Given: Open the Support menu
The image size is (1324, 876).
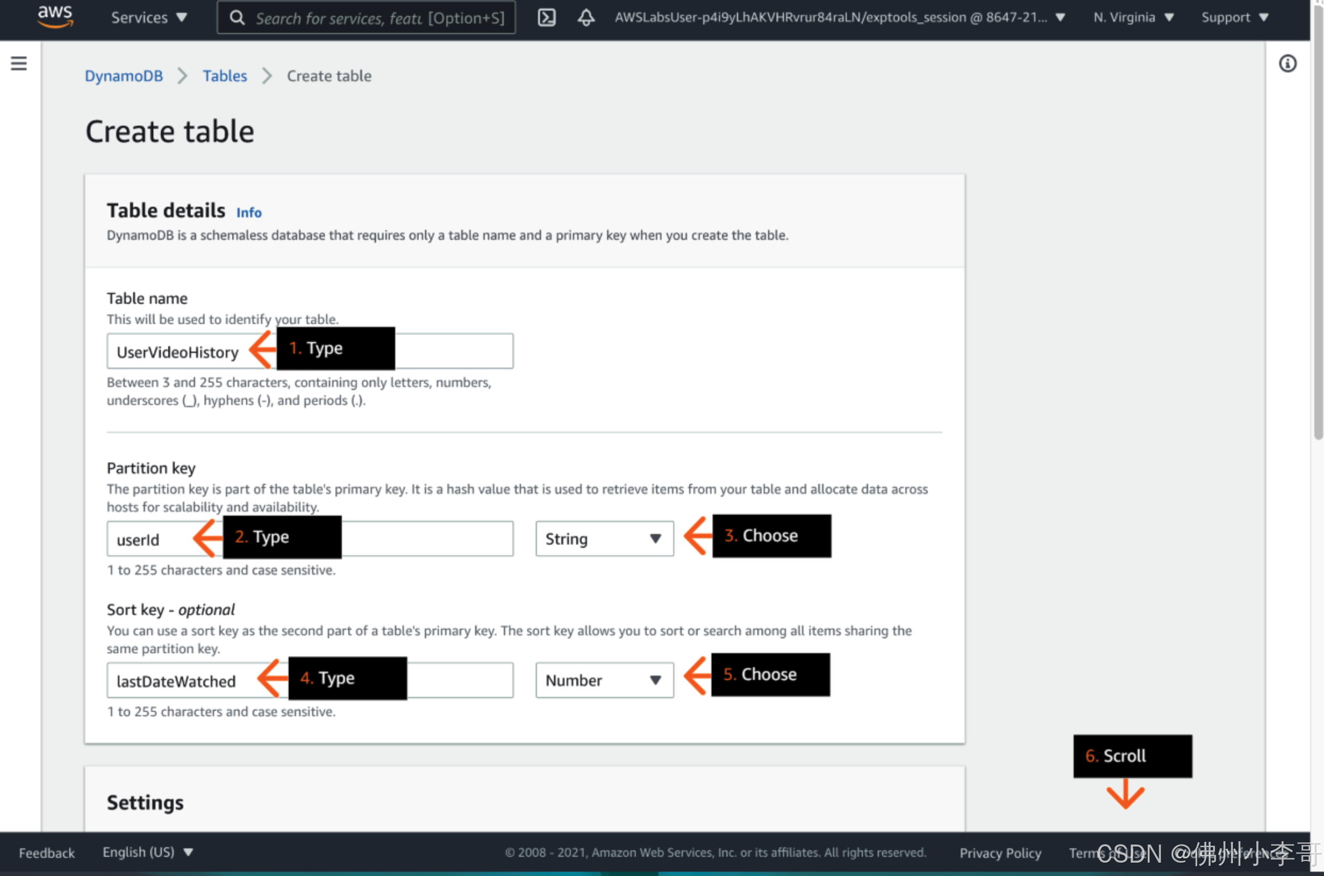Looking at the screenshot, I should 1235,18.
